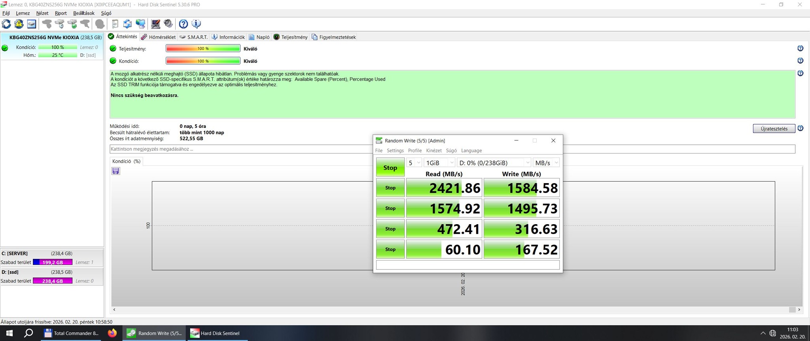This screenshot has width=810, height=341.
Task: Click the Teljesítmény 100 % gradient bar
Action: pyautogui.click(x=203, y=49)
